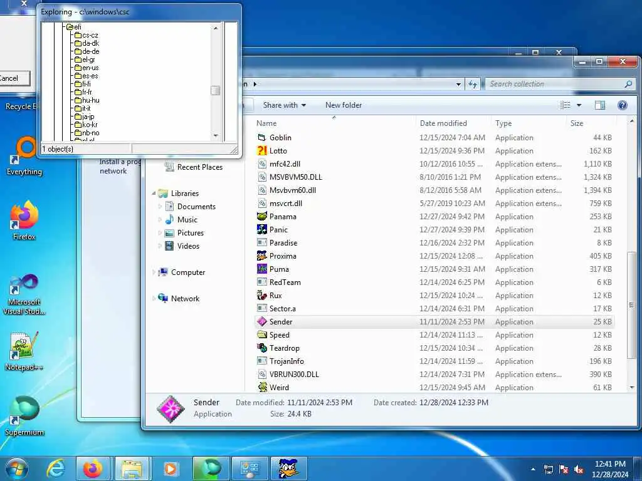Screen dimensions: 642x481
Task: Launch Internet Explorer from the taskbar
Action: [x=56, y=468]
